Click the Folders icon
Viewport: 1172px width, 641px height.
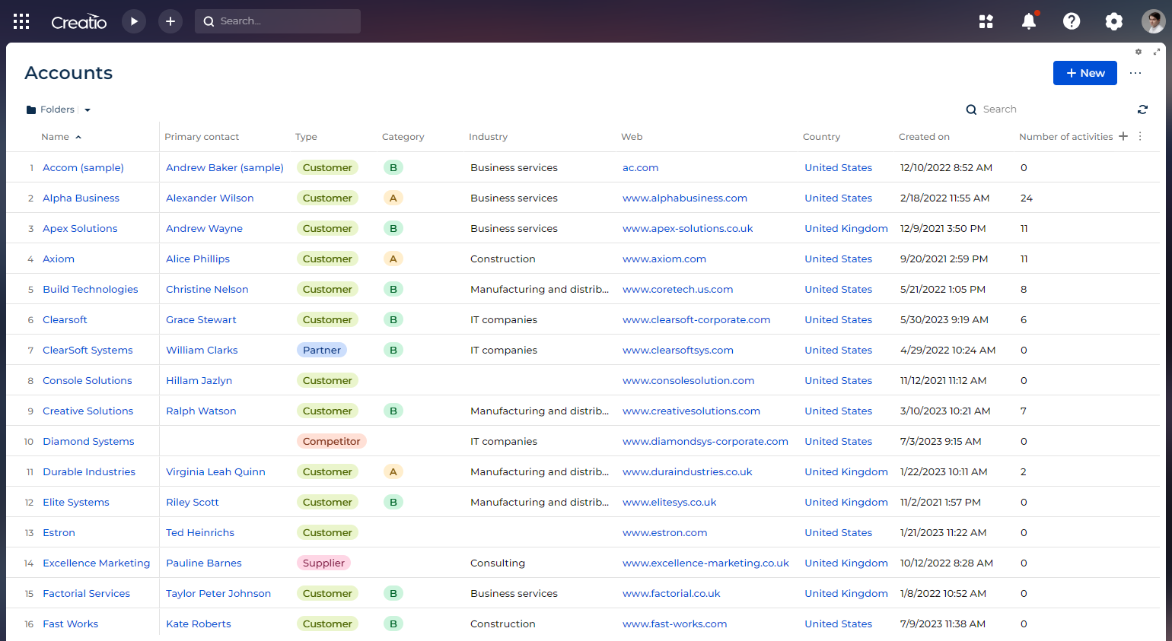(x=31, y=109)
